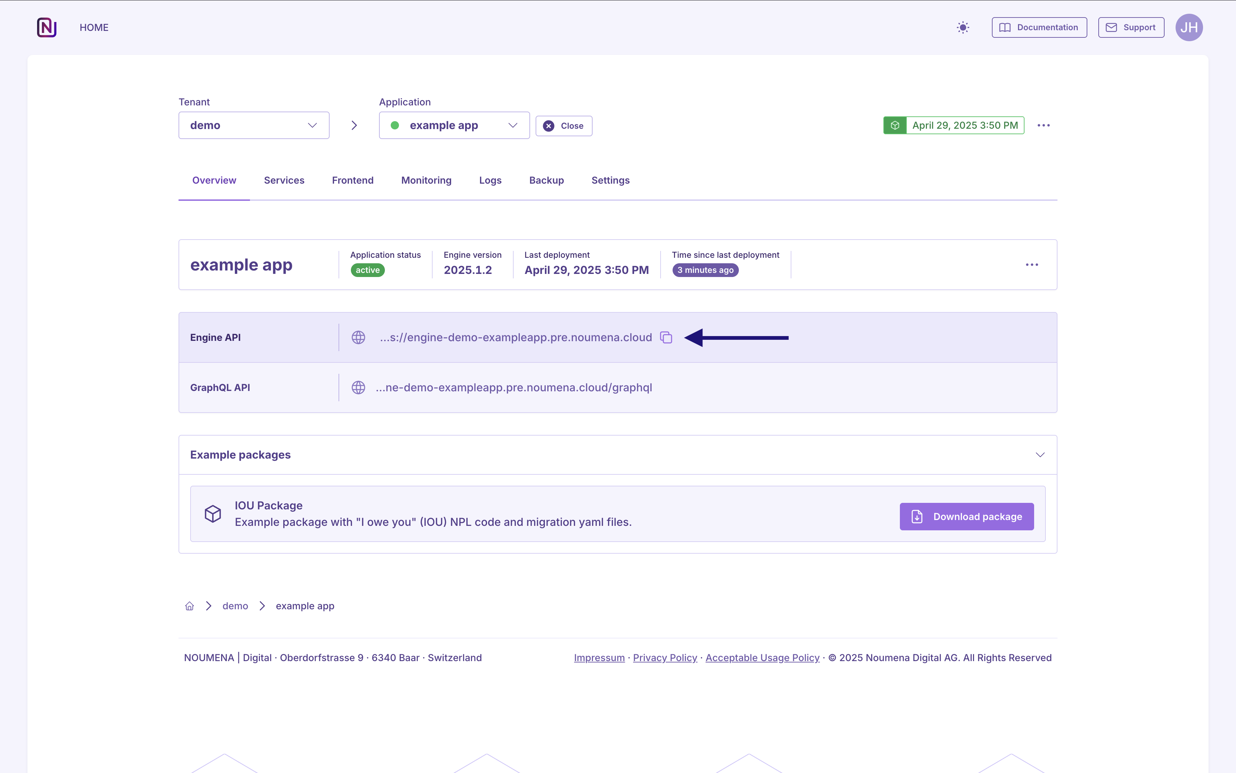Click the GraphQL API row label
1236x773 pixels.
pos(220,388)
